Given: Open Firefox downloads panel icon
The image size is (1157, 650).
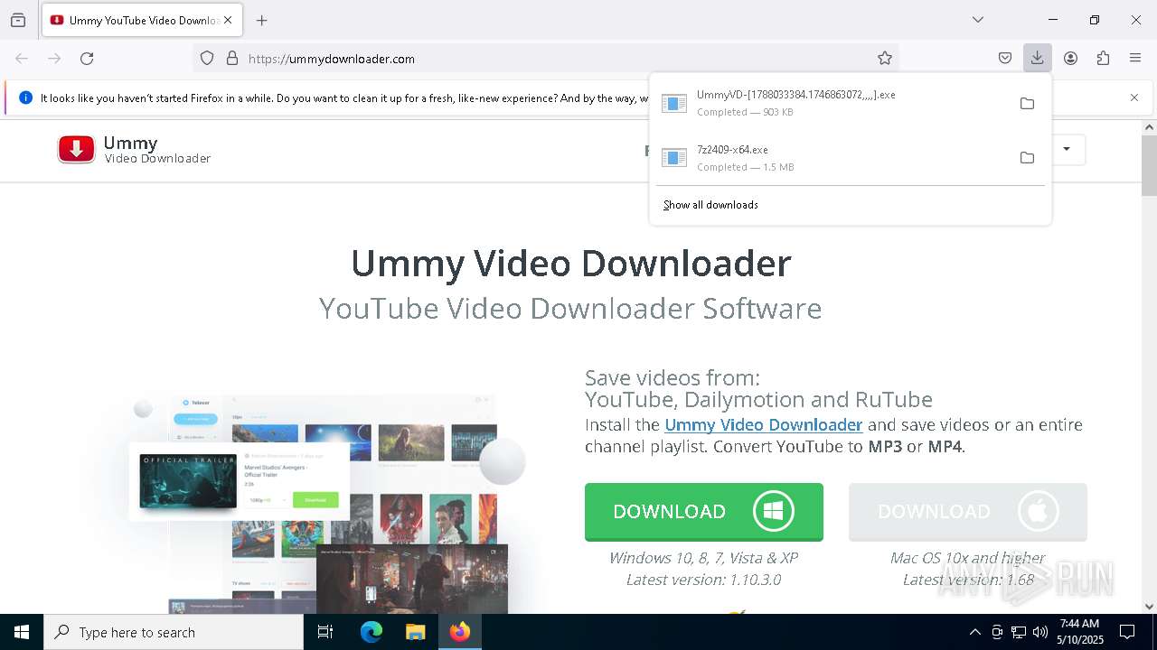Looking at the screenshot, I should pyautogui.click(x=1037, y=58).
